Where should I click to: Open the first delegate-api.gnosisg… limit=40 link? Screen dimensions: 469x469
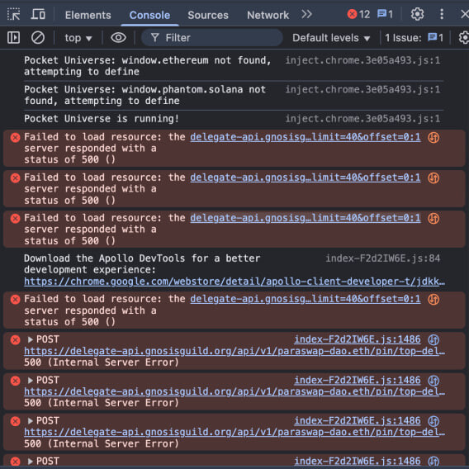(306, 137)
